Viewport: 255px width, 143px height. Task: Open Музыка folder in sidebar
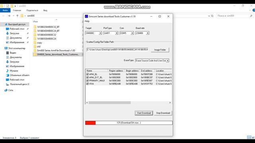click(14, 71)
